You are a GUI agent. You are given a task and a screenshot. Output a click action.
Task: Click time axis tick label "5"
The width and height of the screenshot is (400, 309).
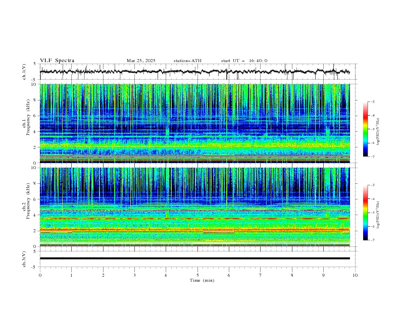[197, 275]
